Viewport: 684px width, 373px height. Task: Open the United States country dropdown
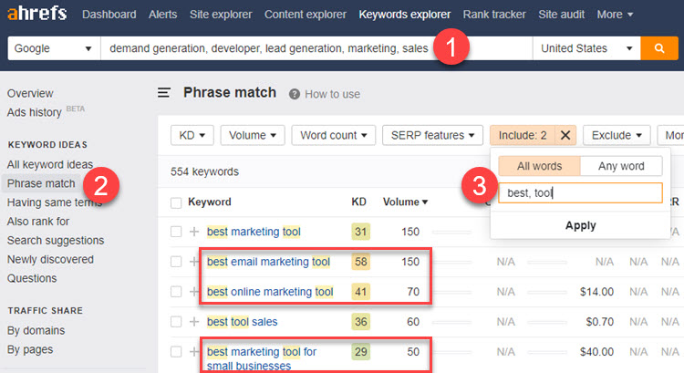click(586, 48)
